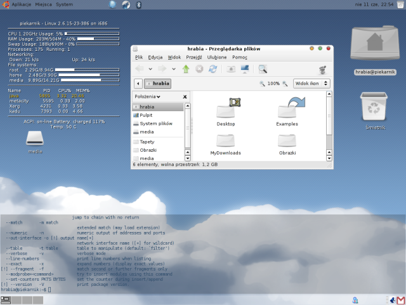Screen dimensions: 406x305
Task: Select the Obrazki bookmark in the sidebar
Action: (x=158, y=150)
